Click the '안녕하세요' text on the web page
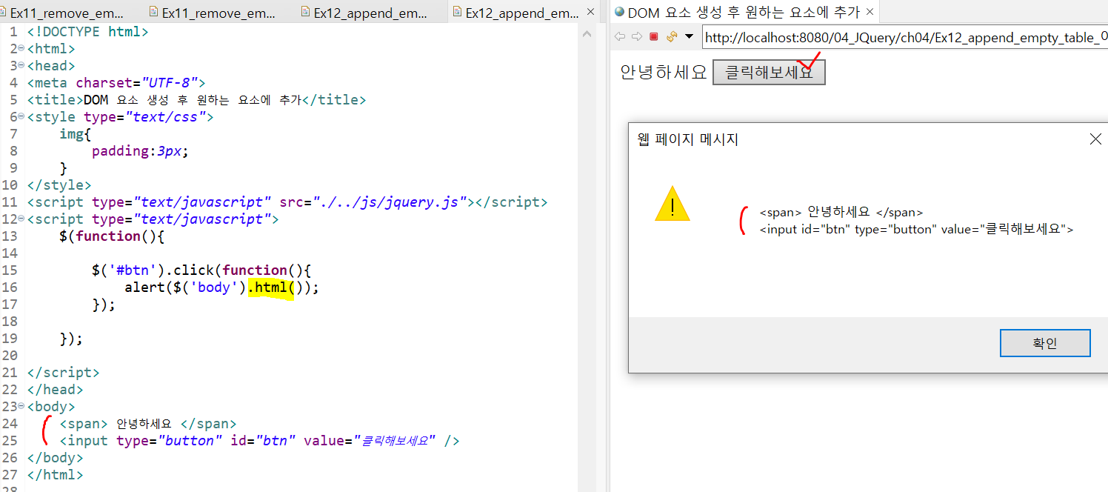The width and height of the screenshot is (1108, 492). pyautogui.click(x=664, y=73)
